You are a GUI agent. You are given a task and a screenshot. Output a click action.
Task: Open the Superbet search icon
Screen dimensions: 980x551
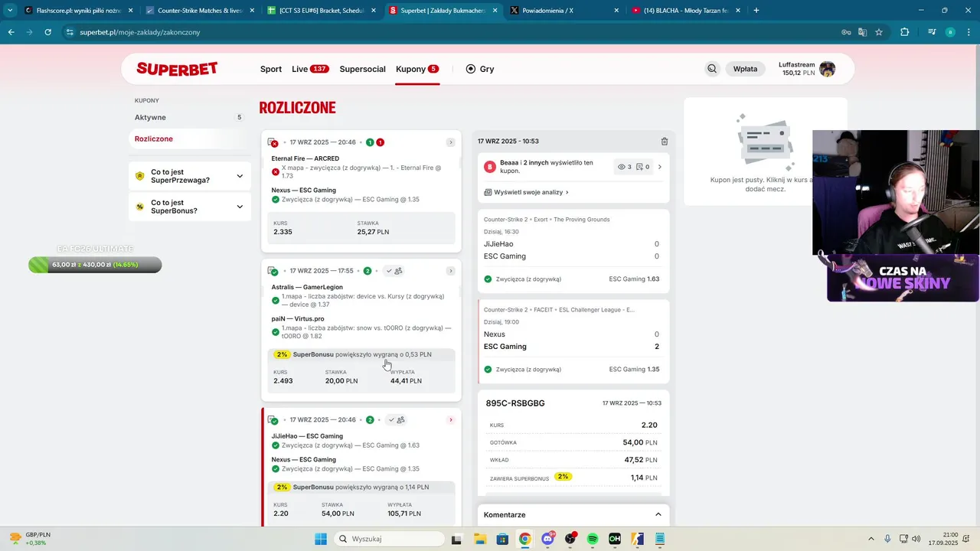tap(712, 69)
